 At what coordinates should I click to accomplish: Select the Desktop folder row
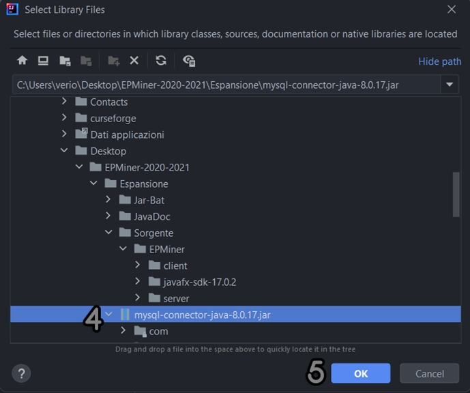[x=235, y=151]
